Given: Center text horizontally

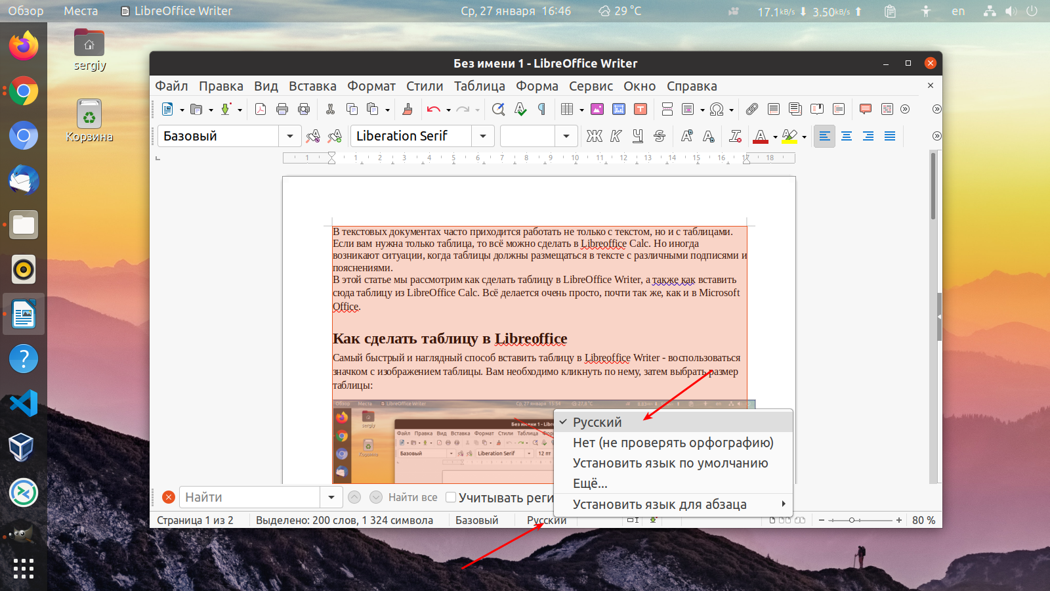Looking at the screenshot, I should 847,136.
